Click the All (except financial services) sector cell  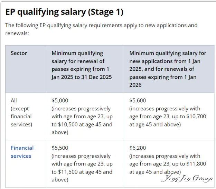pyautogui.click(x=26, y=117)
